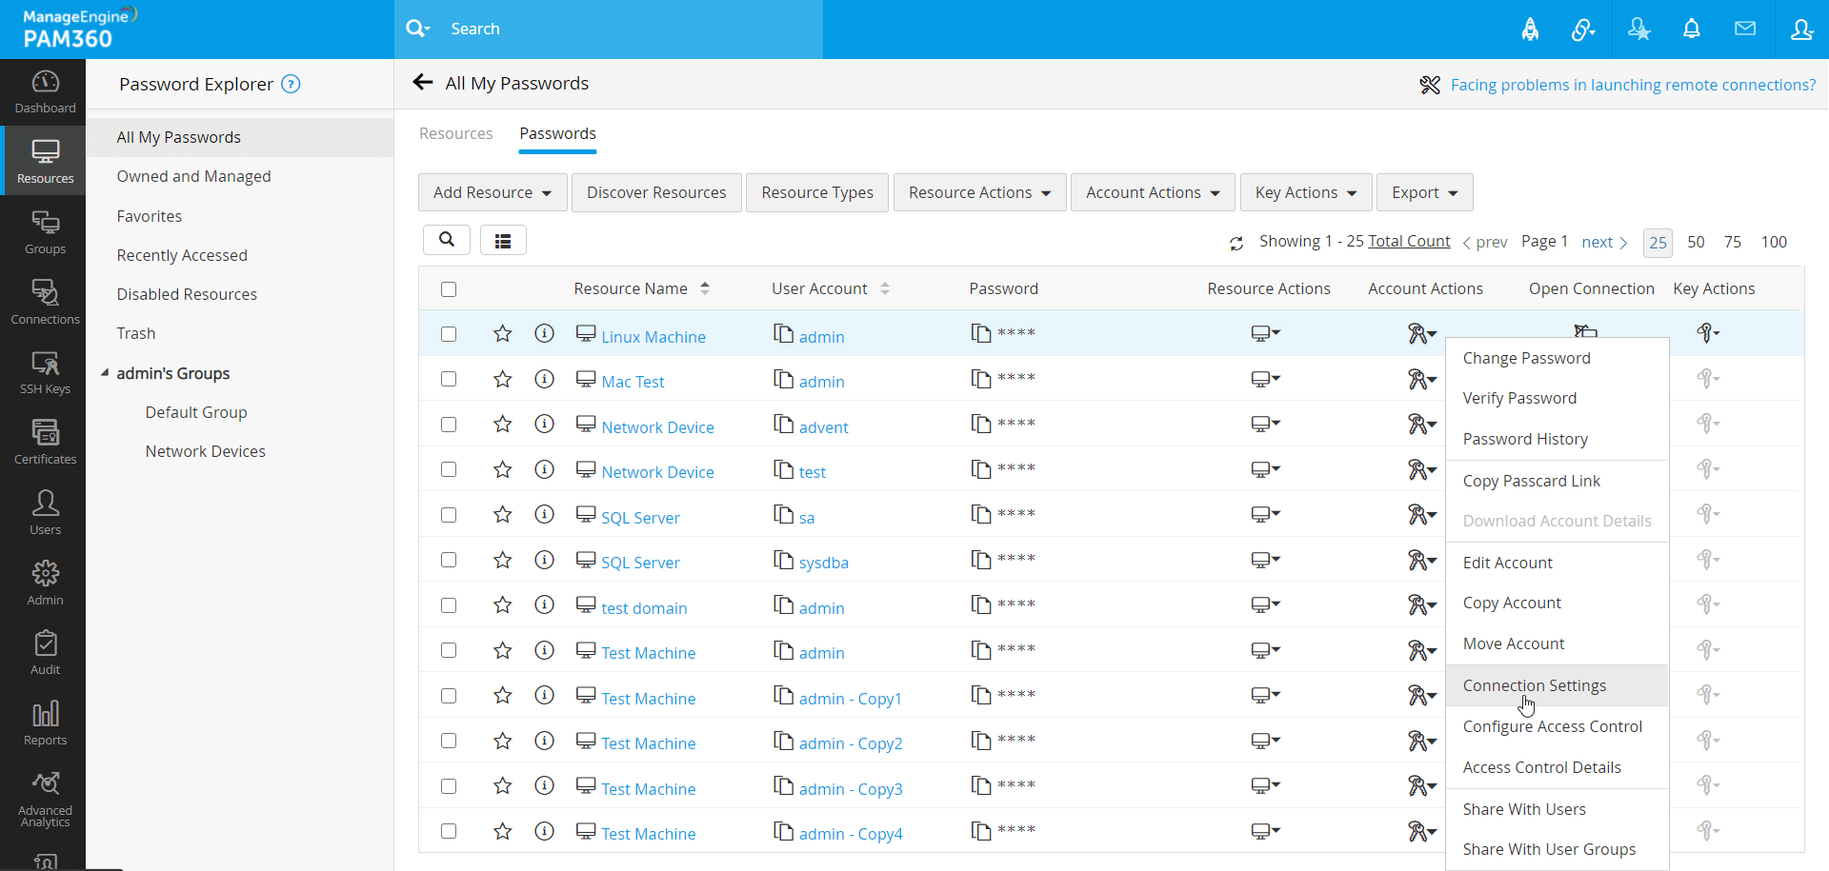1829x871 pixels.
Task: Collapse the admin's Groups tree
Action: (105, 373)
